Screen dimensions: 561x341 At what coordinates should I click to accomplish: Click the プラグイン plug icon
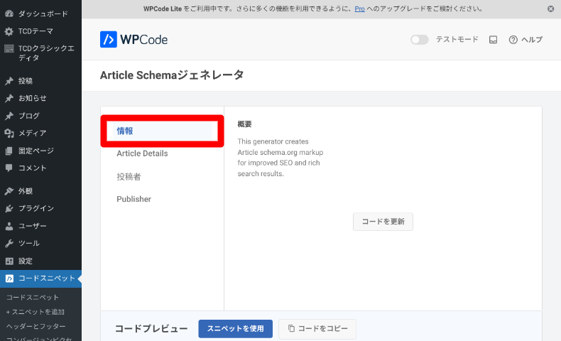9,208
